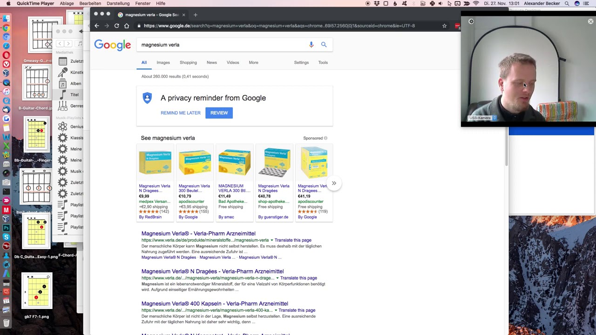The image size is (596, 335).
Task: Switch to the News search tab
Action: pyautogui.click(x=211, y=62)
